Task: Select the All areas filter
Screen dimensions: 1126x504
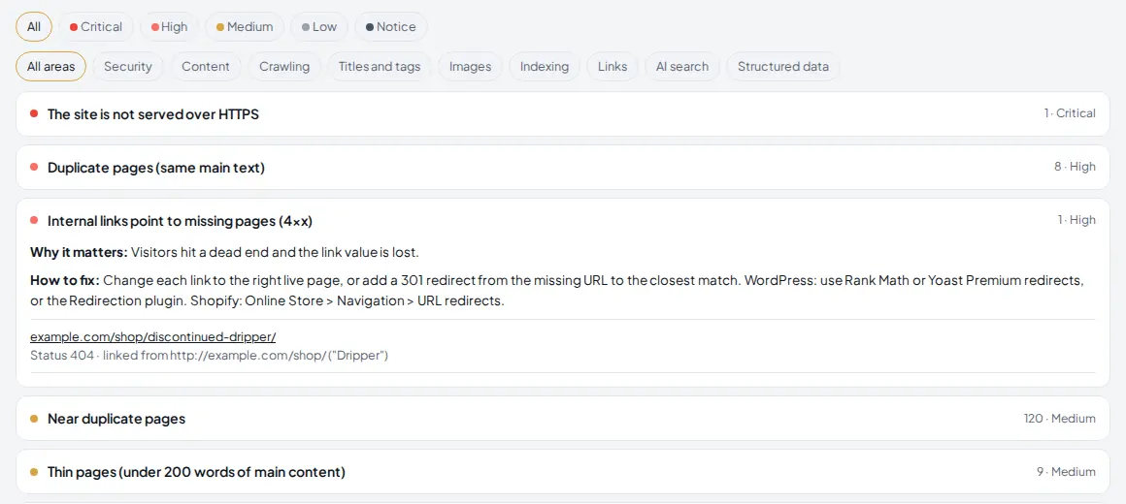Action: pos(51,67)
